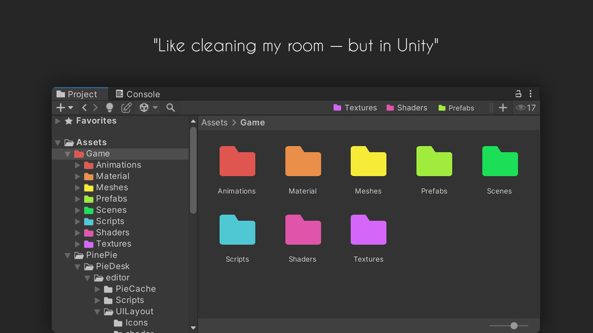Select the purple Textures folder thumbnail
The width and height of the screenshot is (593, 333).
[369, 230]
